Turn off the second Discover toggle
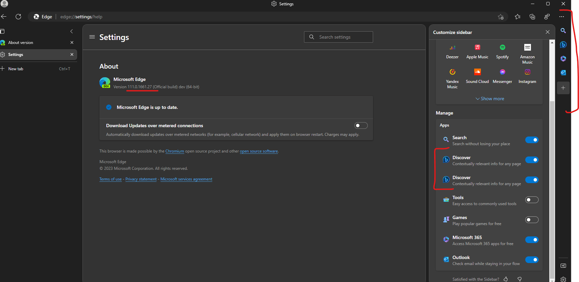Viewport: 579px width, 282px height. click(x=532, y=180)
